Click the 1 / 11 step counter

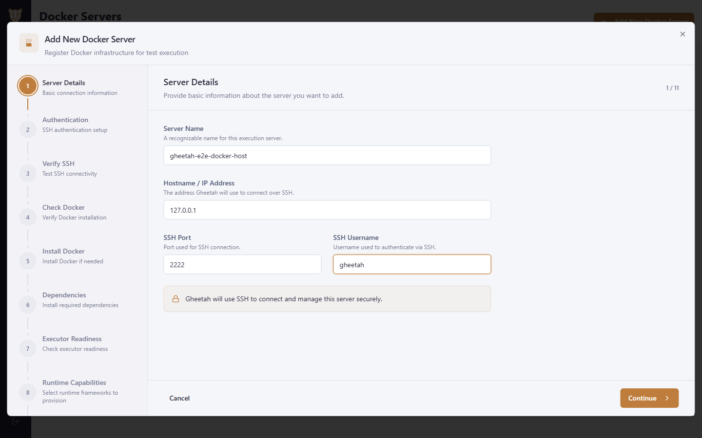(x=672, y=88)
